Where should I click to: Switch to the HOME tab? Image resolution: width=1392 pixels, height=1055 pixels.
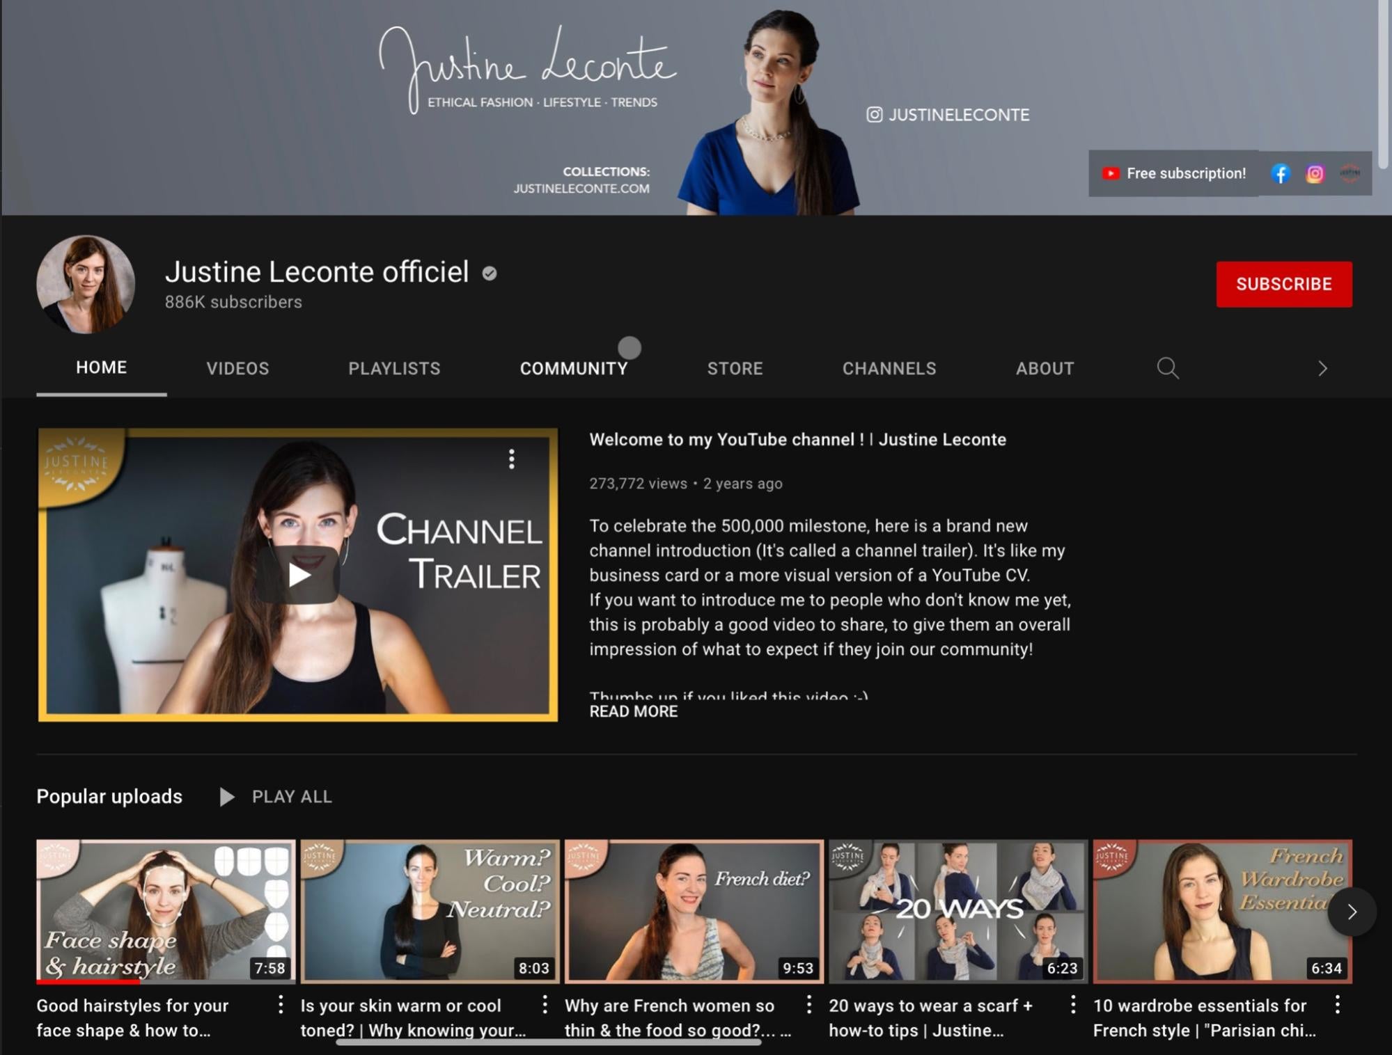102,368
